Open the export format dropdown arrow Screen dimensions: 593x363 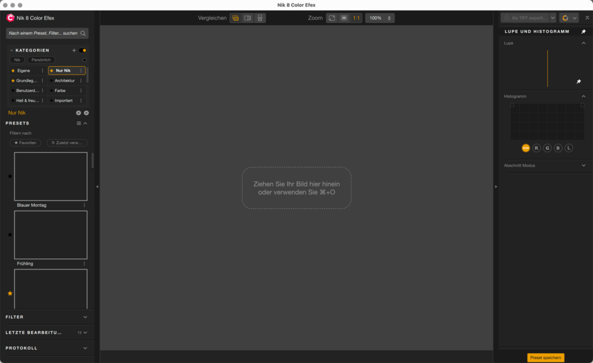[553, 18]
